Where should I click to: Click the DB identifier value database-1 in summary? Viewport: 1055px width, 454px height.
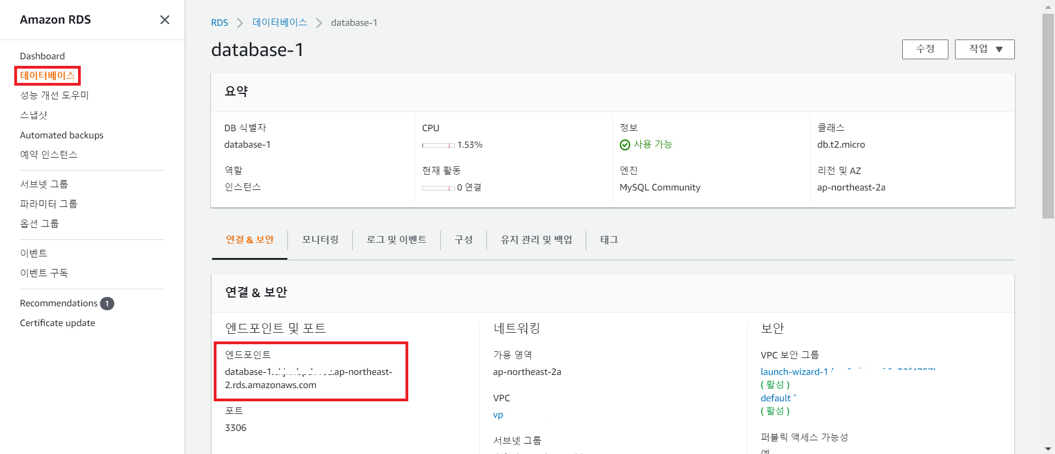(x=247, y=145)
